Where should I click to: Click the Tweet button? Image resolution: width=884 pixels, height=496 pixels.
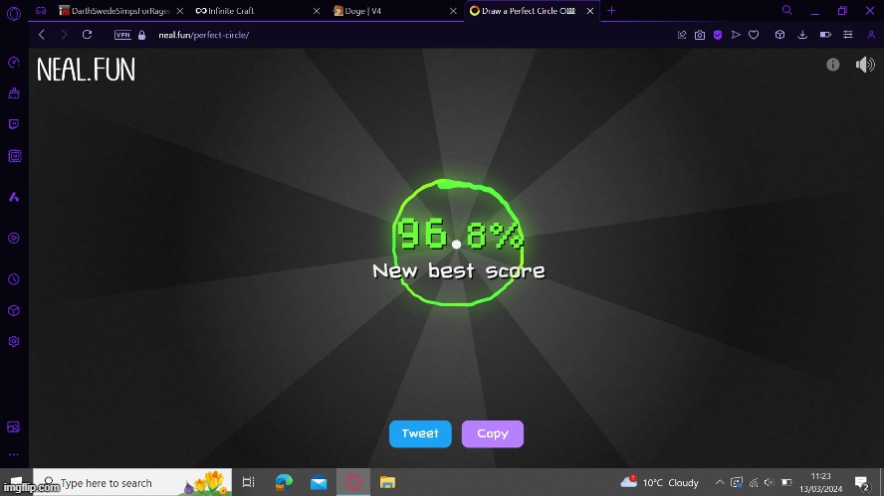[420, 433]
